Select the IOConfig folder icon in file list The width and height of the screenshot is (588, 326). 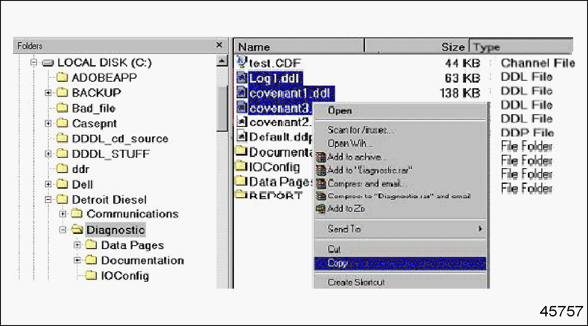(241, 166)
